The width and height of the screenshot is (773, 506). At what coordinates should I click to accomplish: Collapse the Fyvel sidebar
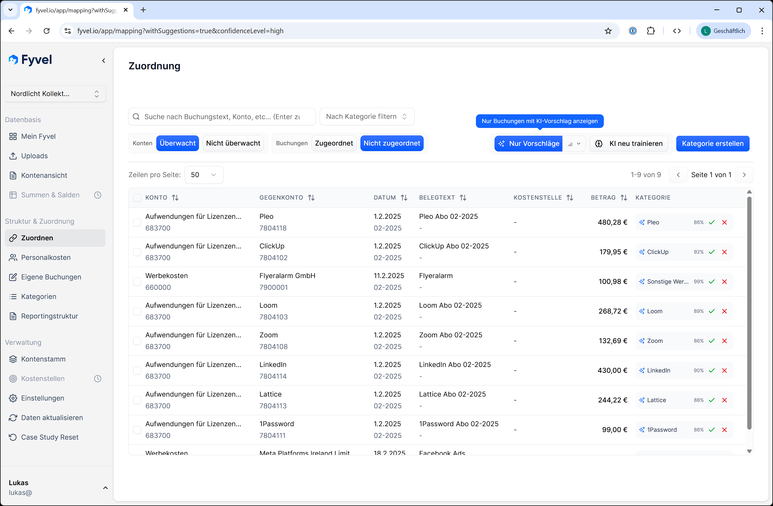point(104,61)
